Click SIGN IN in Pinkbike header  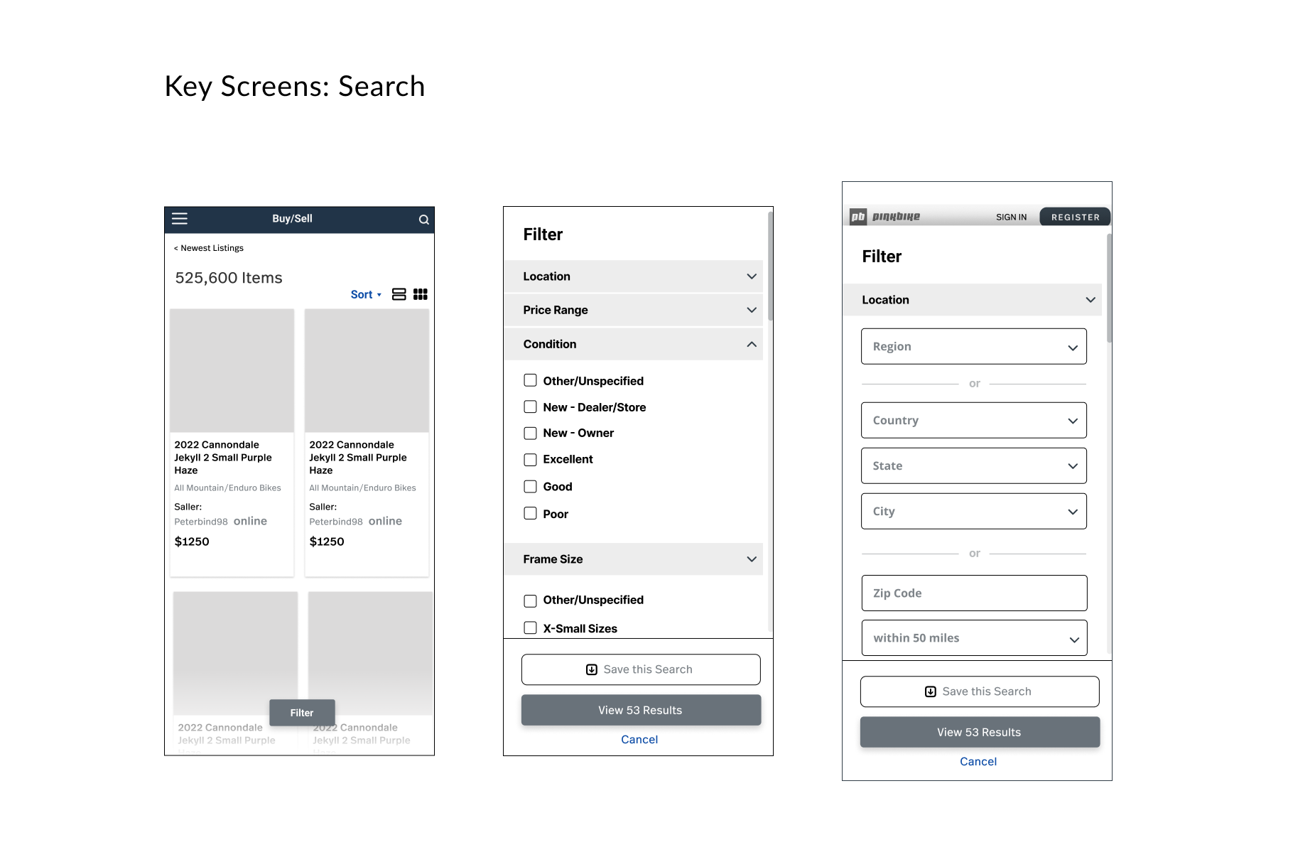pos(1011,217)
